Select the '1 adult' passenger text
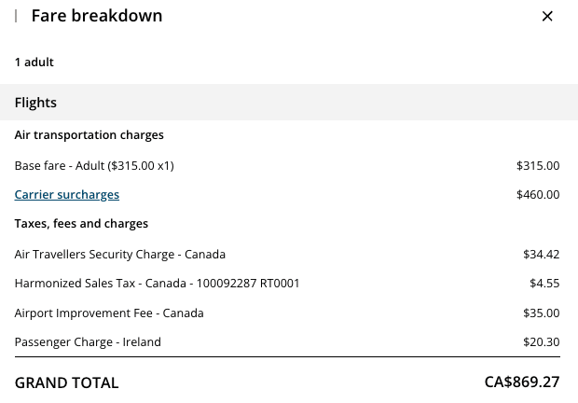The height and width of the screenshot is (403, 578). tap(34, 63)
